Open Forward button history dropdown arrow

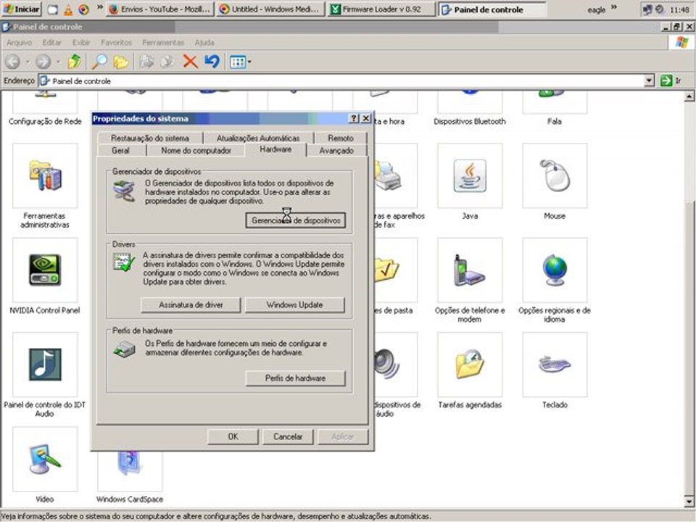point(58,62)
